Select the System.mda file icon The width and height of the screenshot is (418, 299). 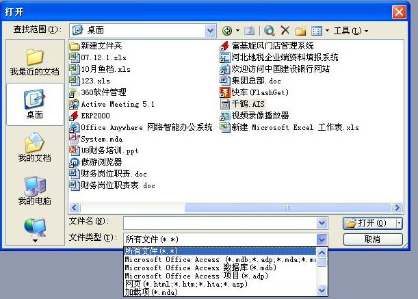[75, 139]
